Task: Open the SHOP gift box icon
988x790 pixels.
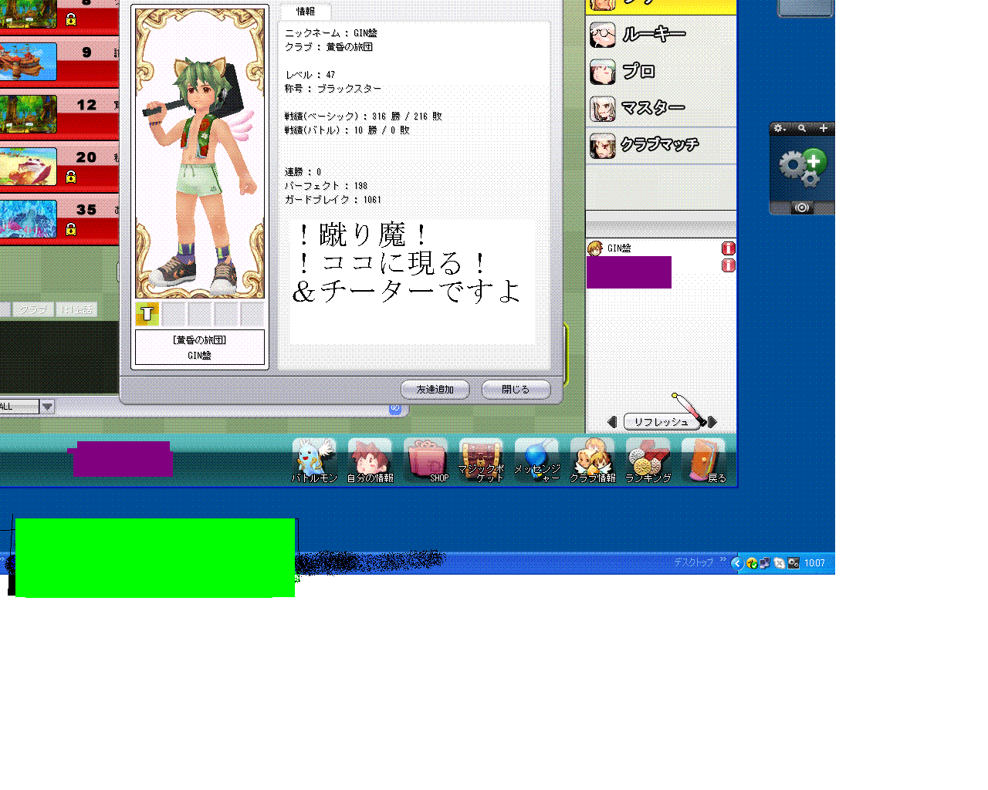Action: (425, 460)
